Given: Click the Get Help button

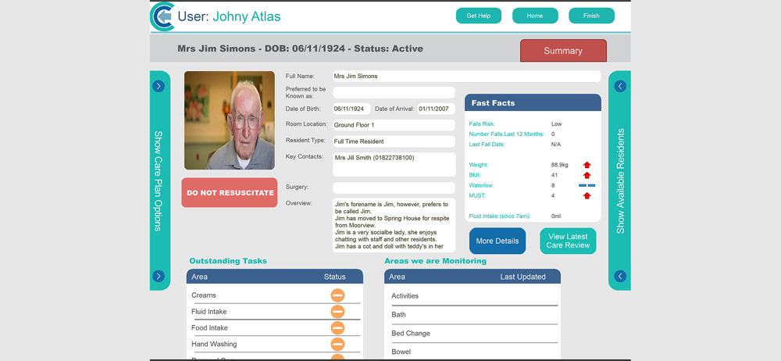Looking at the screenshot, I should pos(478,16).
